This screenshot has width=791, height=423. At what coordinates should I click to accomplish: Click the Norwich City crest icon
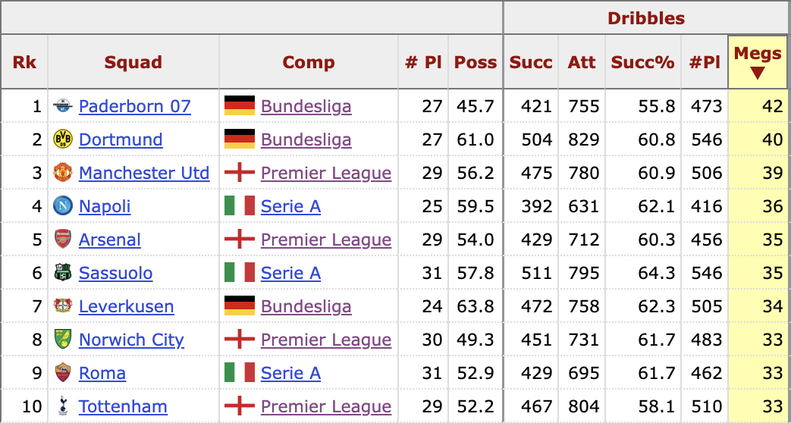pos(62,340)
